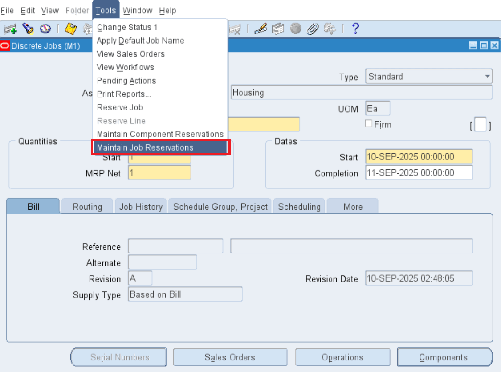Switch to the Routing tab

[x=87, y=206]
